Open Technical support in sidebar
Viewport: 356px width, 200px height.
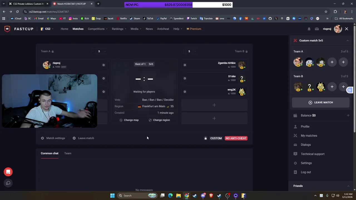[x=312, y=154]
